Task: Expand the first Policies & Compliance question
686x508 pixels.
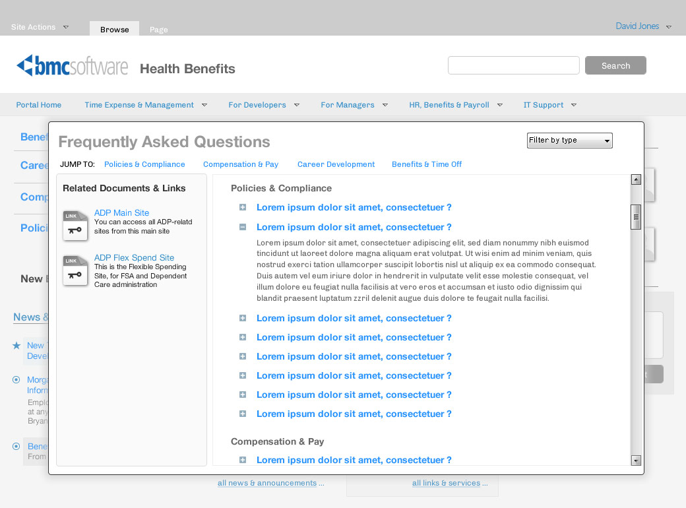Action: (x=243, y=207)
